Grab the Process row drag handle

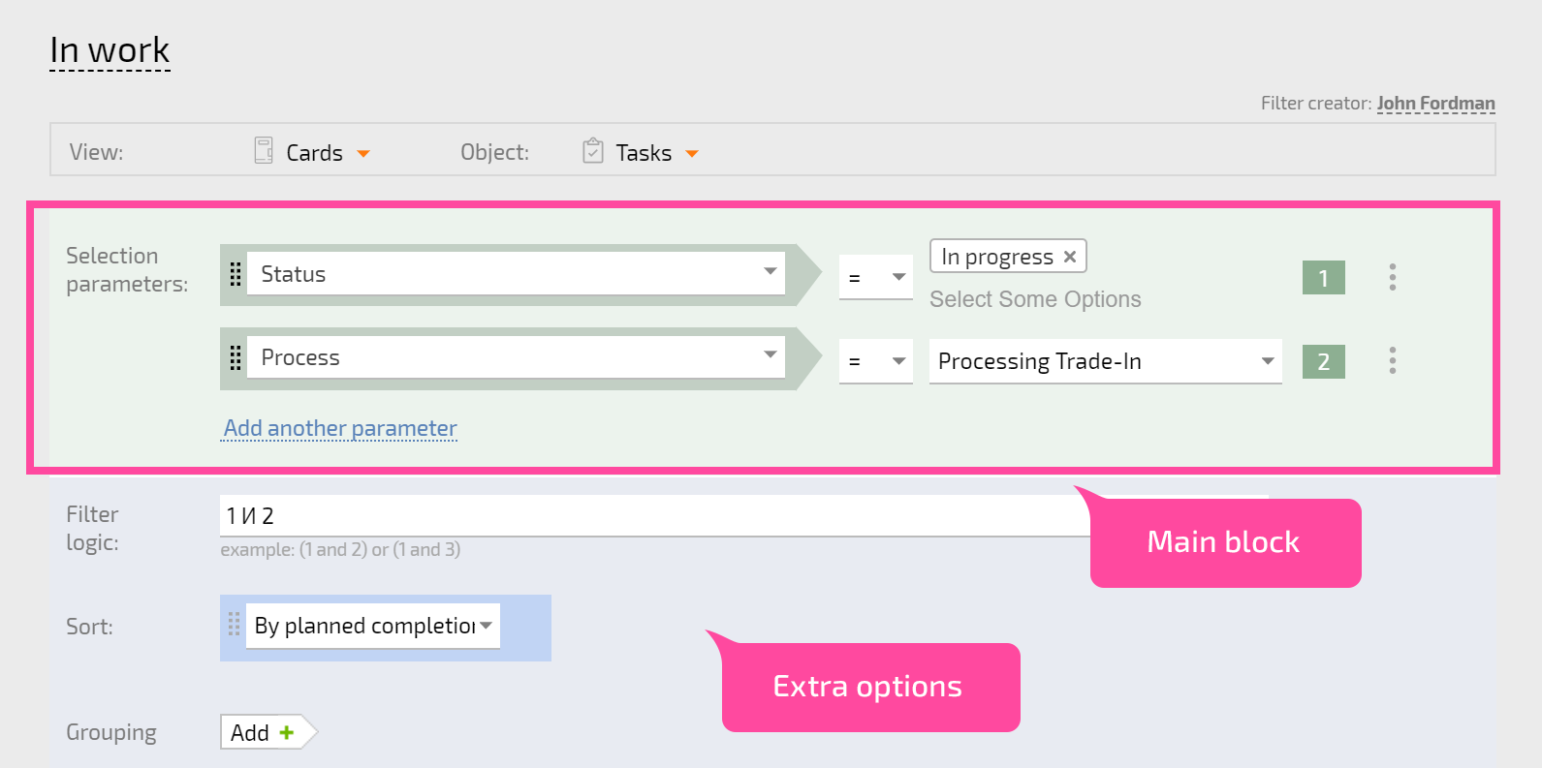[x=235, y=357]
